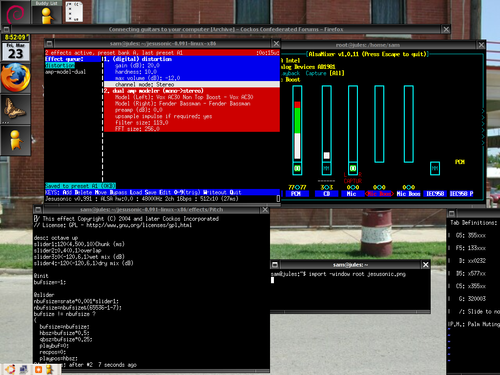Click the butterfly dock icon

coord(16,108)
